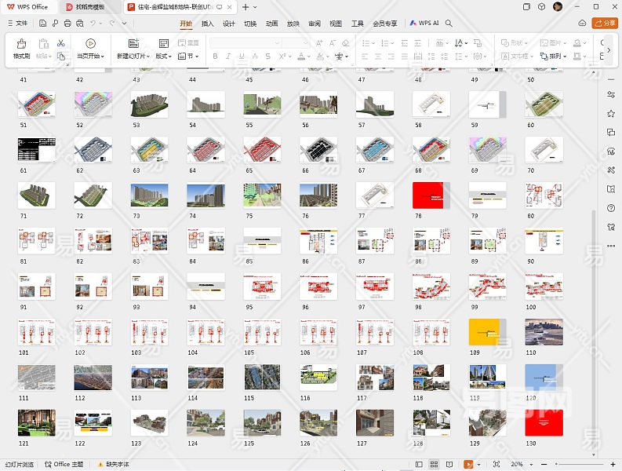Click the WPS AI button
622x471 pixels.
[424, 24]
